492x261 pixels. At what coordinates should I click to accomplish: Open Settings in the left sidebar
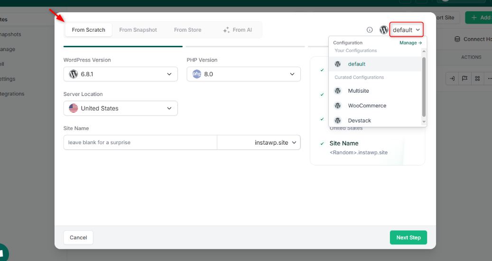click(x=8, y=79)
